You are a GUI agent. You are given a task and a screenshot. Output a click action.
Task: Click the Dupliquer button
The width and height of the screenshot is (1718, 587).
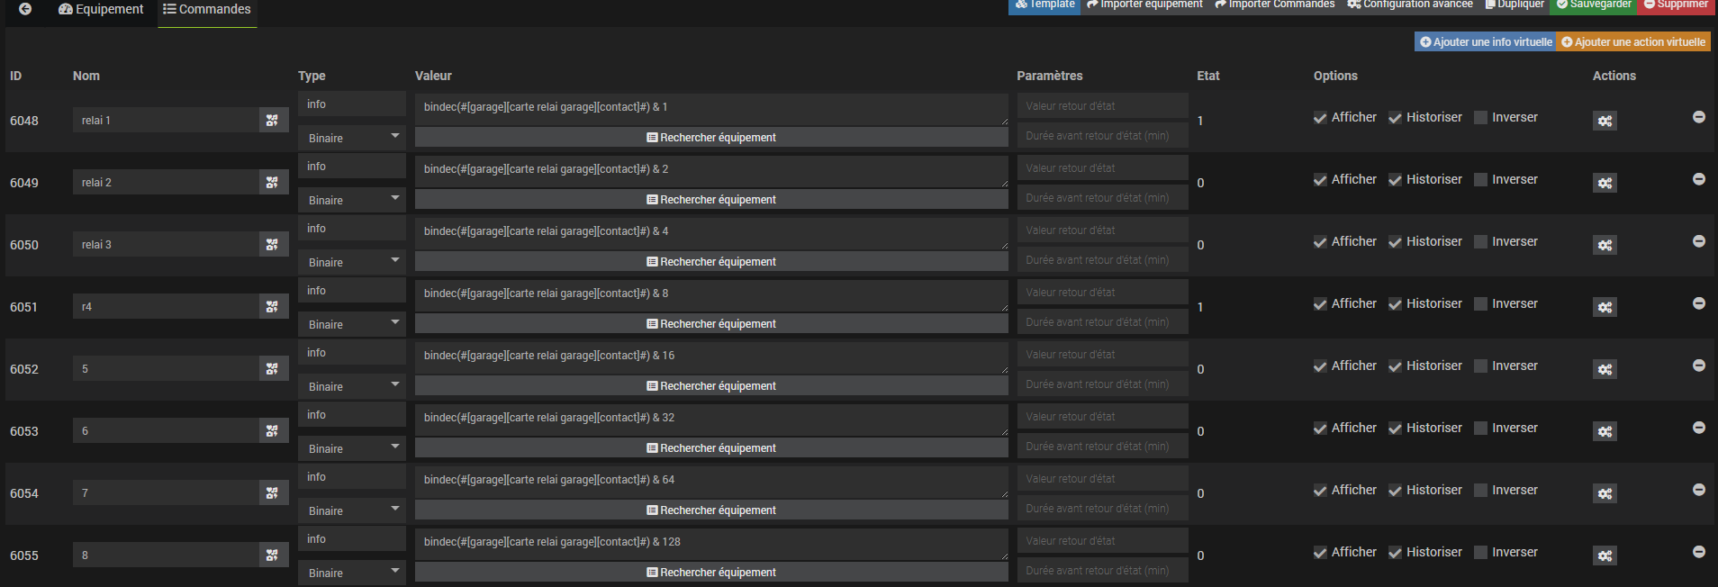coord(1515,5)
